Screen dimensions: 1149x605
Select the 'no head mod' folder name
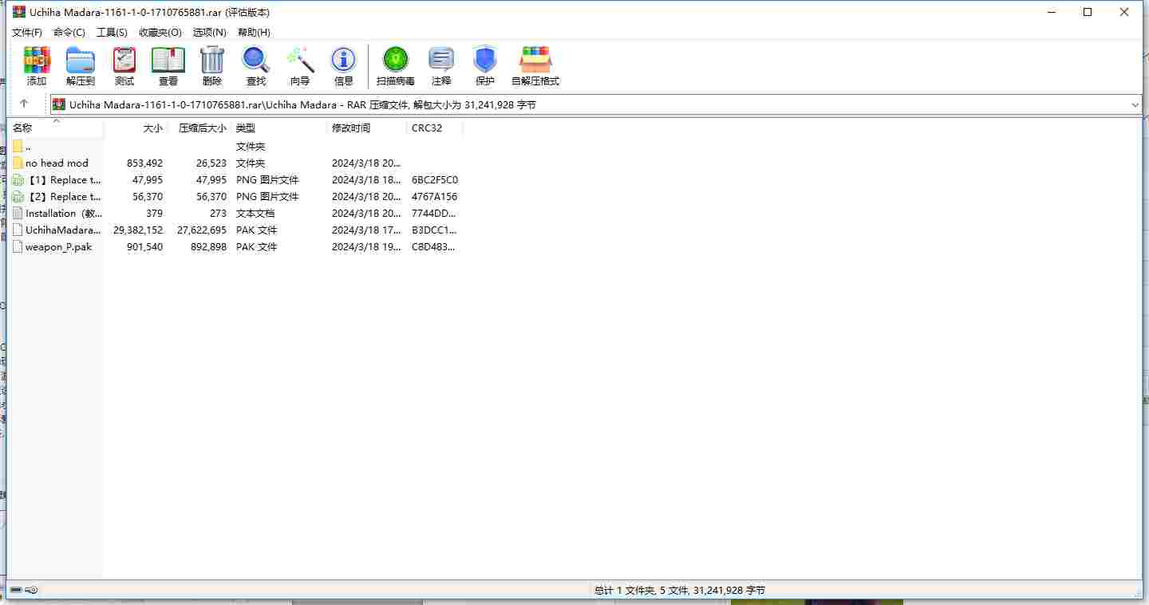pyautogui.click(x=57, y=163)
